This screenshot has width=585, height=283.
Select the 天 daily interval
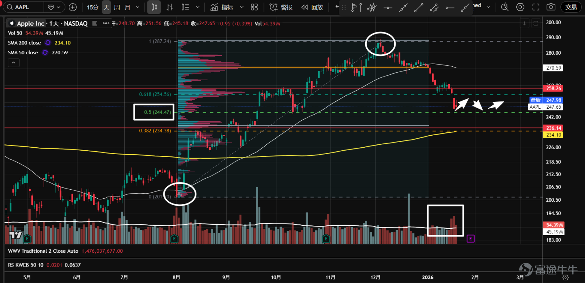(x=106, y=7)
